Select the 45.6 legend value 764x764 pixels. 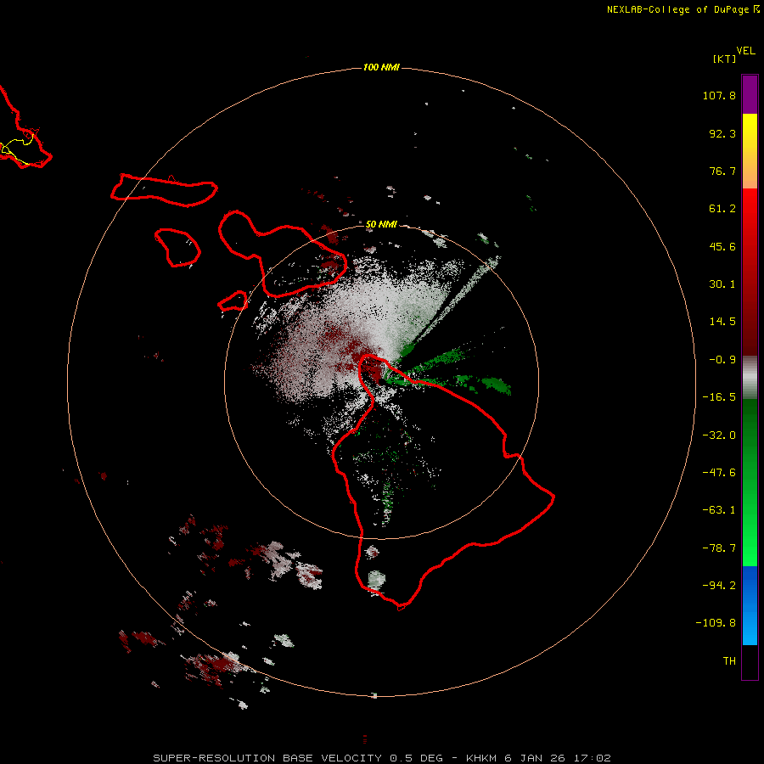point(722,246)
